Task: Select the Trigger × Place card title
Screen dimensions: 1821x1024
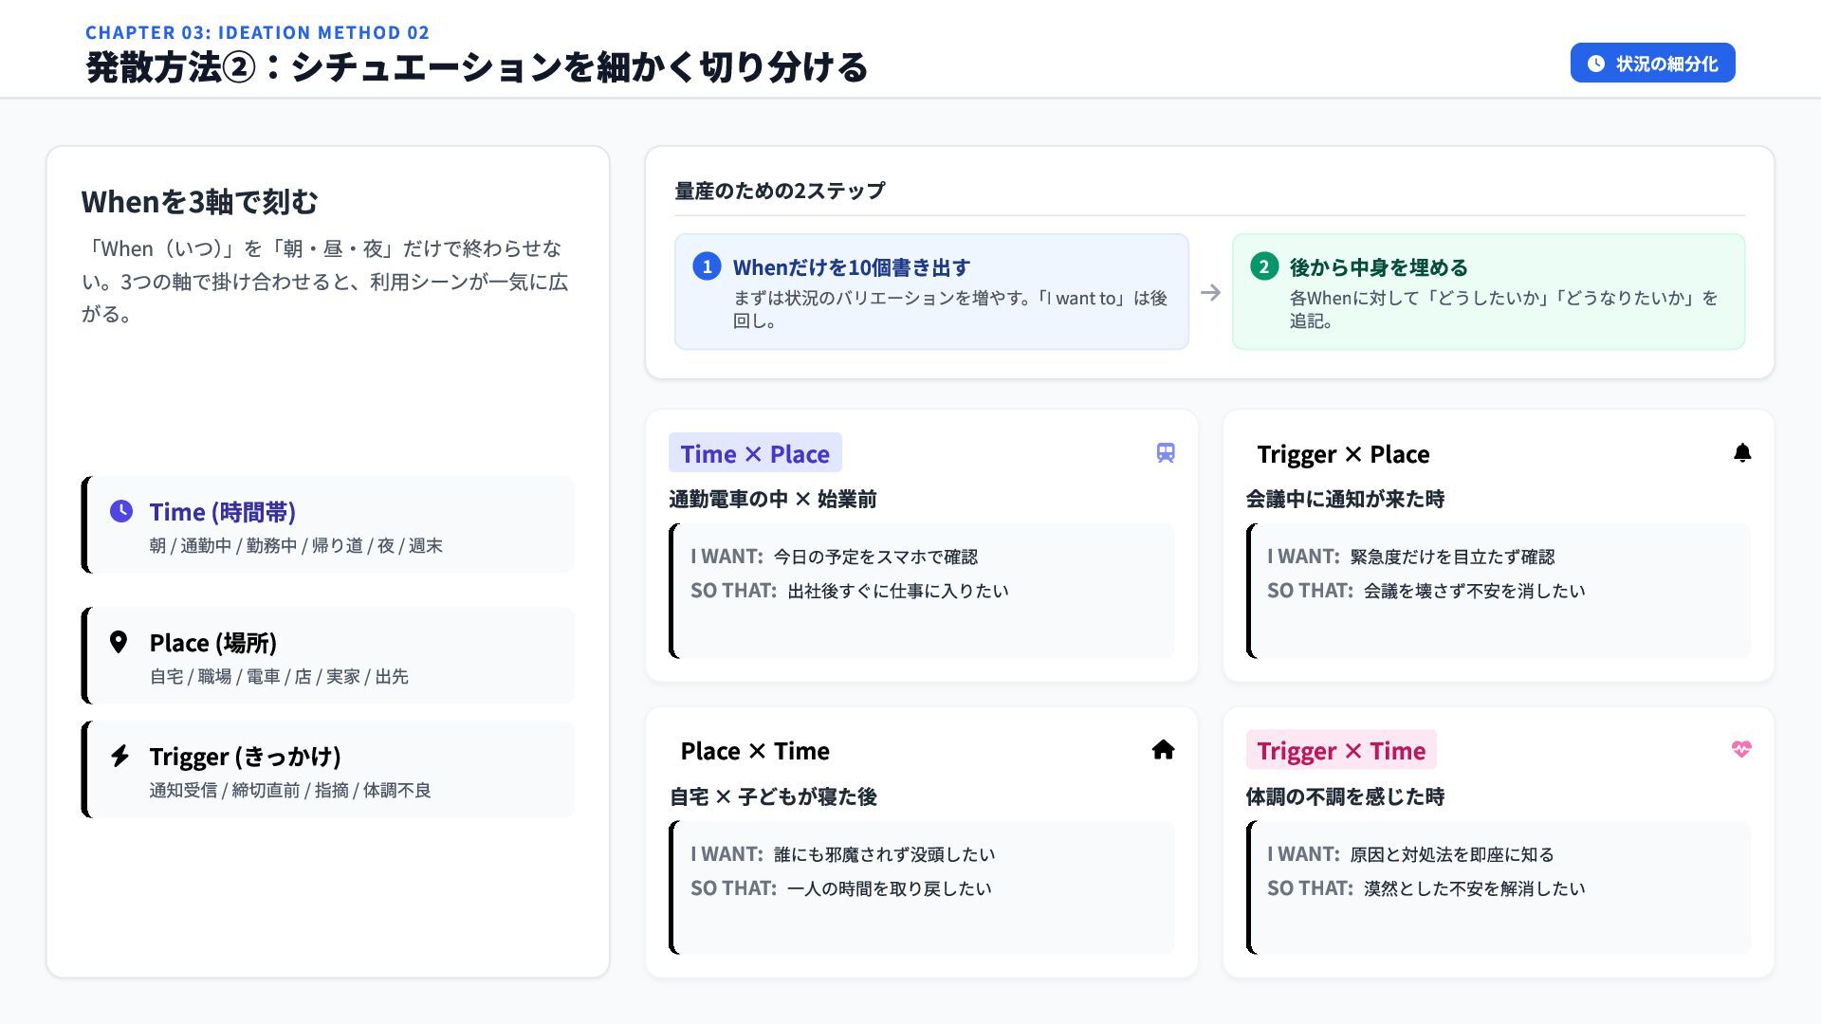Action: point(1342,454)
